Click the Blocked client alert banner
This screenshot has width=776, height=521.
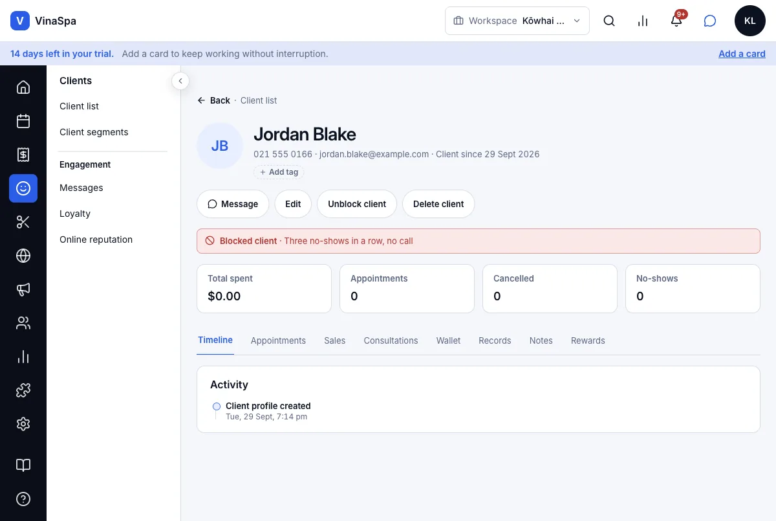(479, 241)
